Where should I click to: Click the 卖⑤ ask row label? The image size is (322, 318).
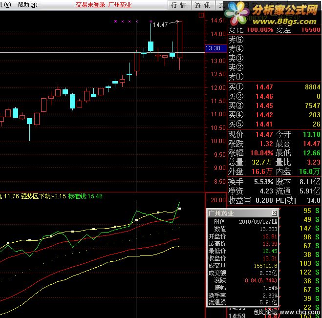coord(236,39)
